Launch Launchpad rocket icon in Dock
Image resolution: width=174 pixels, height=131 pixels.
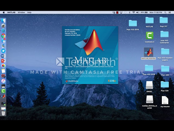pyautogui.click(x=3, y=26)
